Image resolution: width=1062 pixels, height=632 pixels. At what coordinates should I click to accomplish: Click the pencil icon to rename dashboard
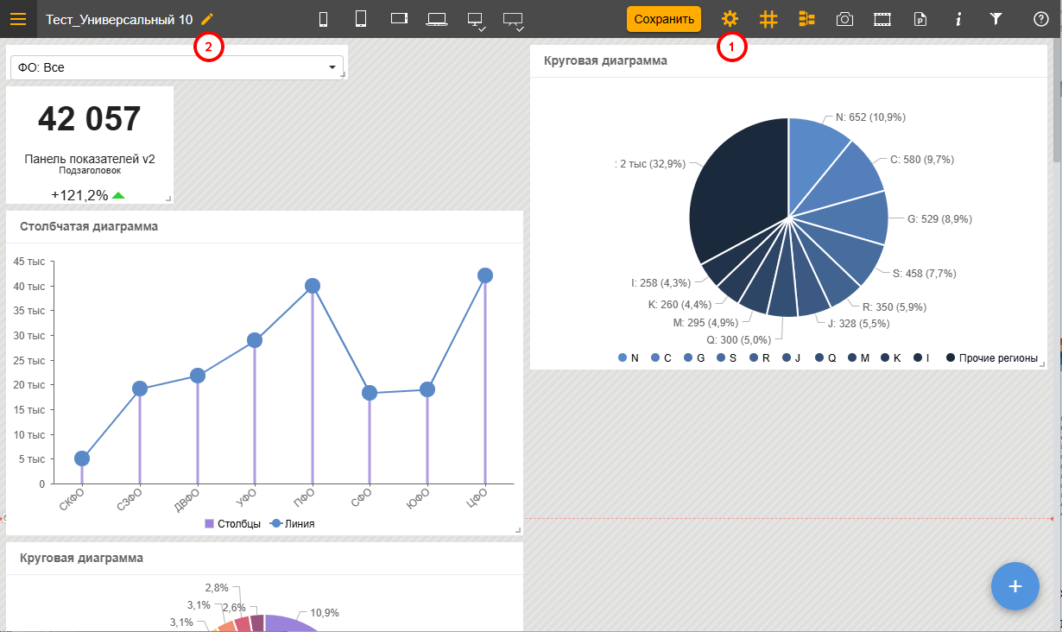(x=206, y=19)
